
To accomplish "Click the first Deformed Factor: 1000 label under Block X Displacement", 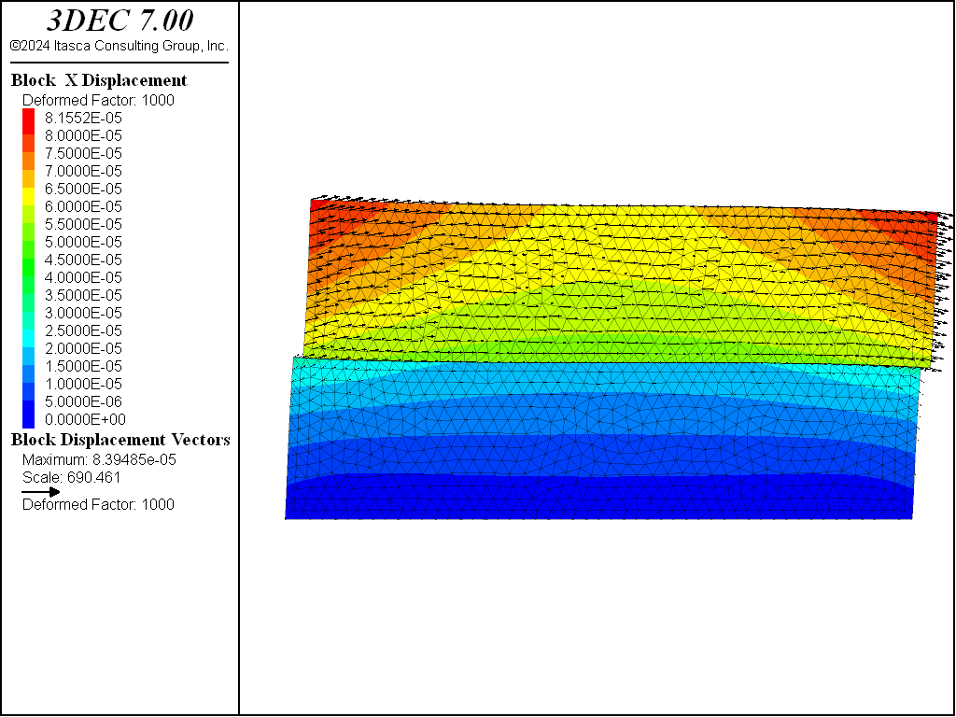I will click(x=98, y=100).
